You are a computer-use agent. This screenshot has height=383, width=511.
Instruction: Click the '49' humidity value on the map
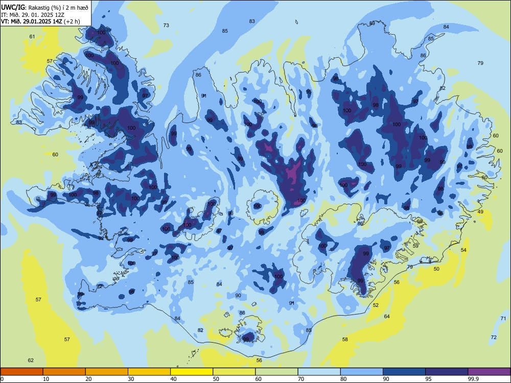pos(480,212)
